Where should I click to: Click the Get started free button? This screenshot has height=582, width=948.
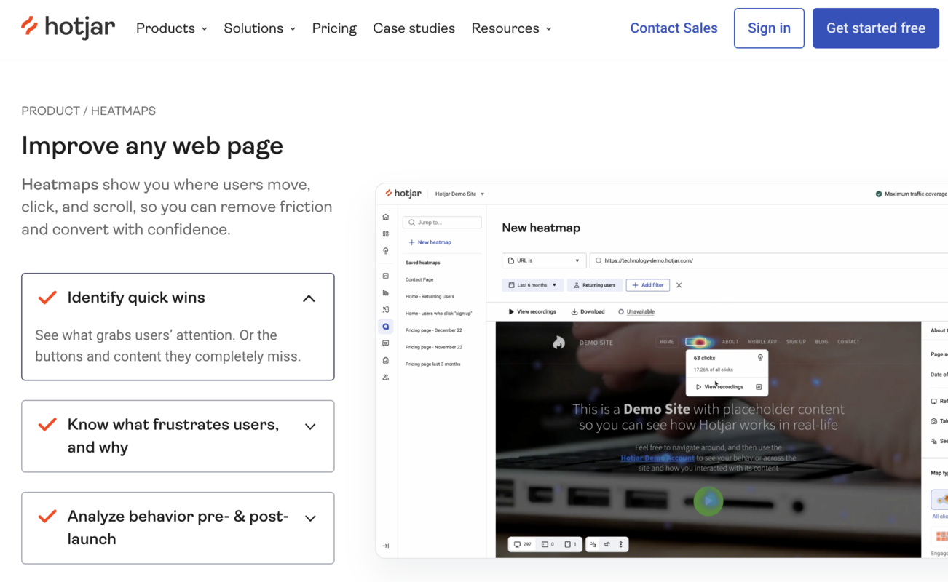(875, 28)
